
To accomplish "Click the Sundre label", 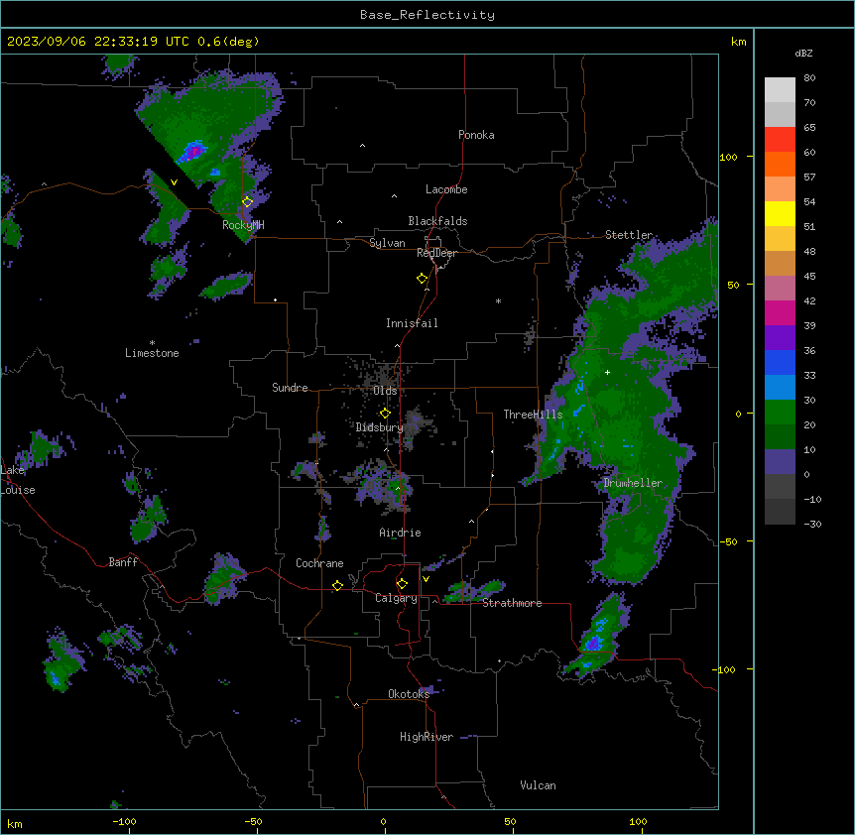I will tap(290, 388).
